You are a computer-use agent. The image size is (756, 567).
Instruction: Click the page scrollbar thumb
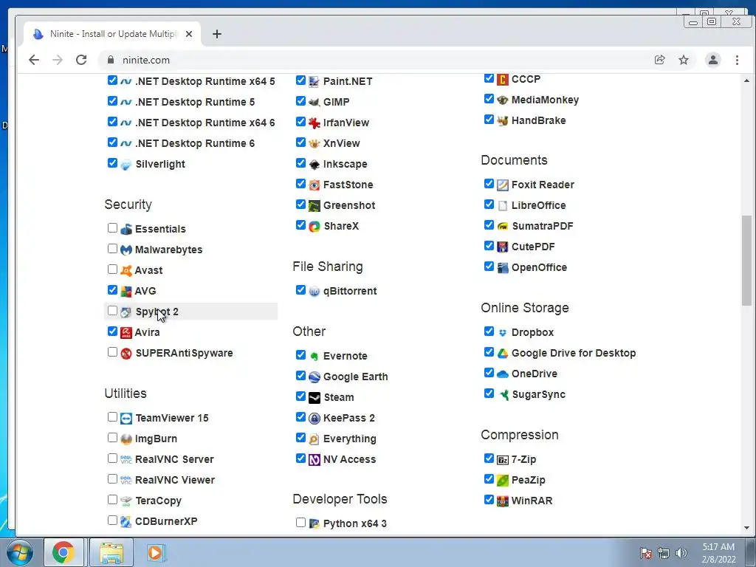tap(746, 261)
